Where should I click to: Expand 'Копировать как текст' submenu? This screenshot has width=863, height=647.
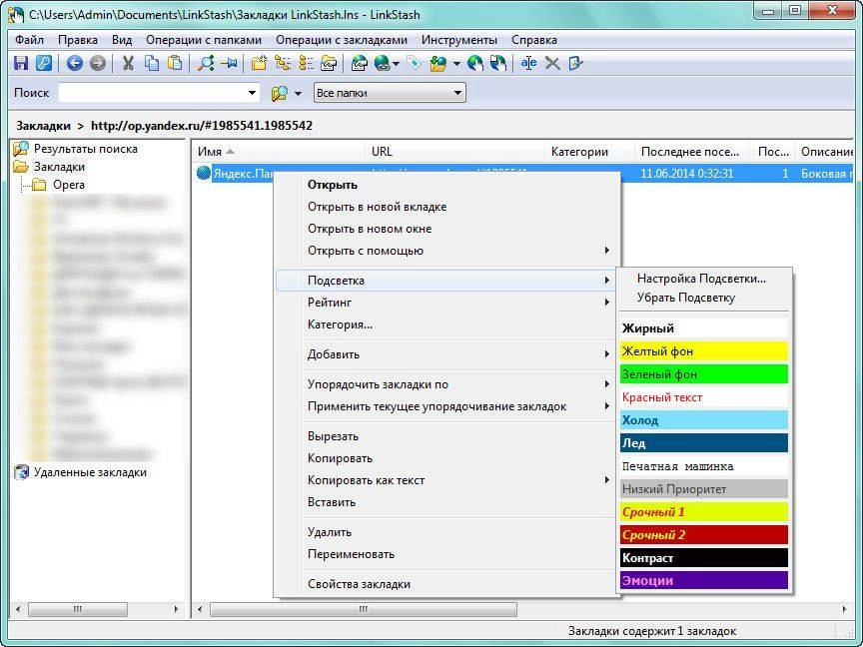pos(445,480)
